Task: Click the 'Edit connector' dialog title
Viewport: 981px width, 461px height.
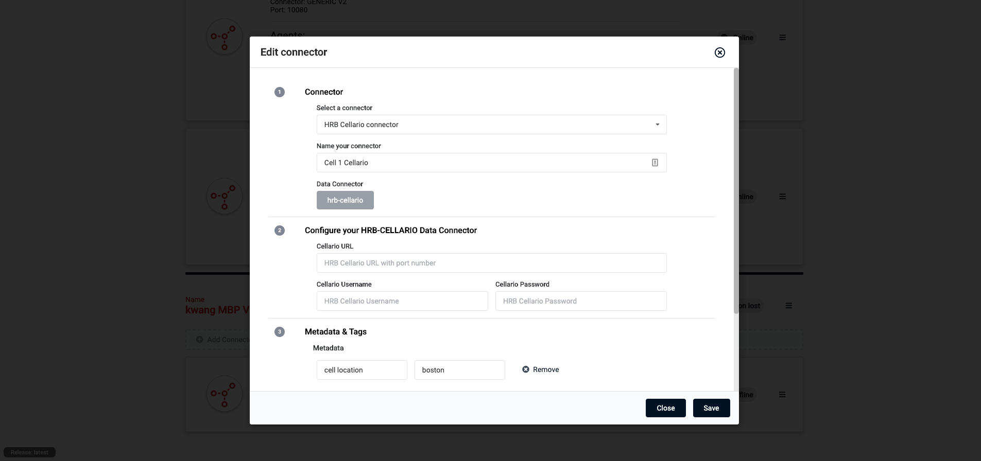Action: (x=294, y=52)
